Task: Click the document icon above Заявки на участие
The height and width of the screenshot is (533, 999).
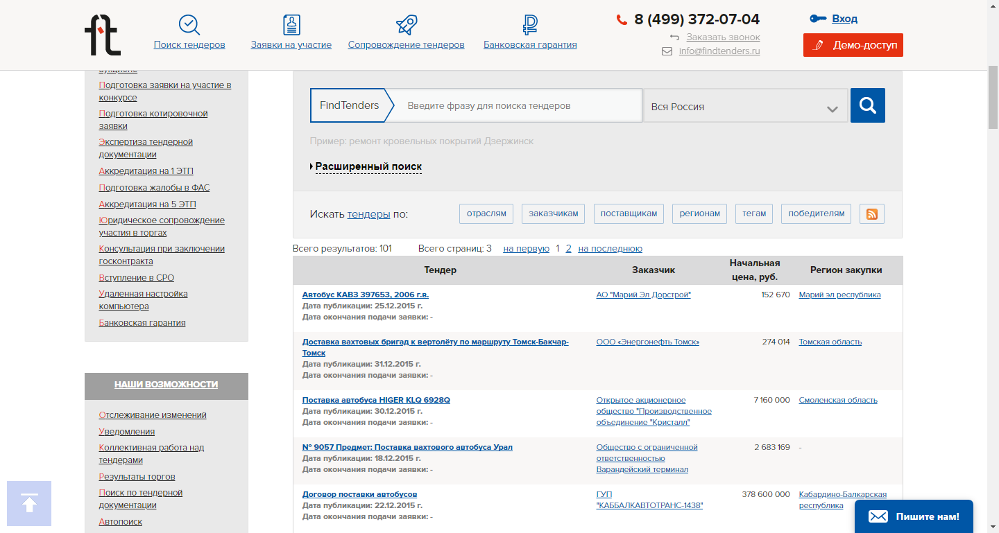Action: click(x=291, y=25)
